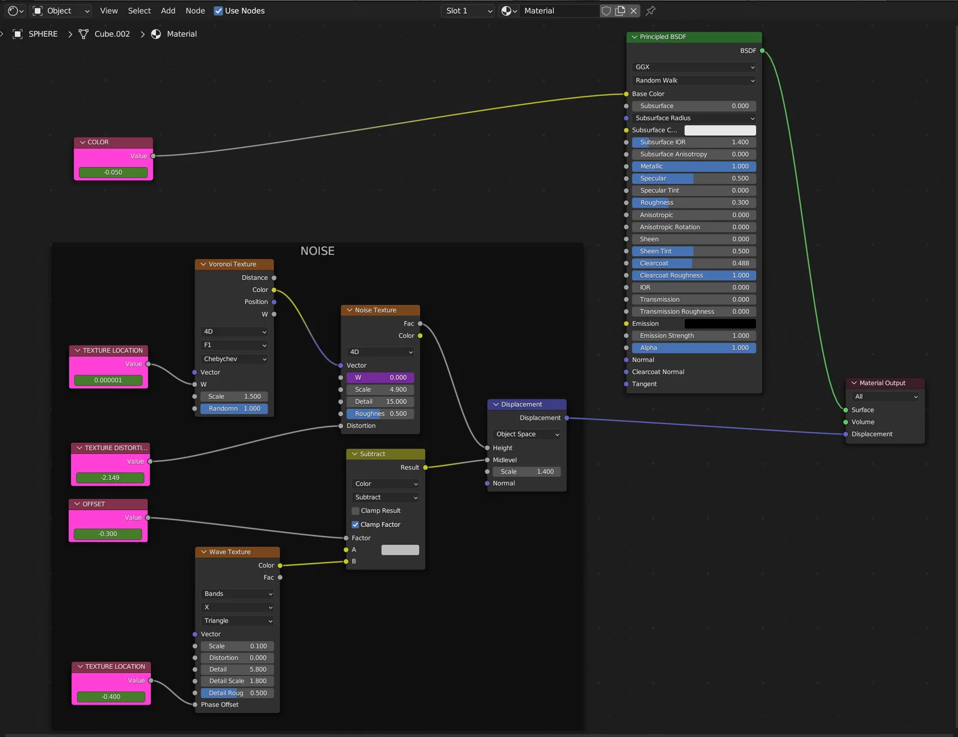Open the Node menu
958x737 pixels.
click(x=195, y=10)
